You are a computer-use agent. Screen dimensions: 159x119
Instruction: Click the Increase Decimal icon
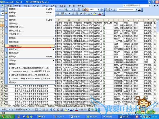click(73, 14)
